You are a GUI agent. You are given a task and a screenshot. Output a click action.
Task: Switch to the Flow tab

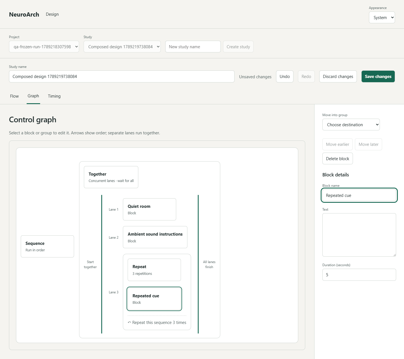(x=14, y=96)
